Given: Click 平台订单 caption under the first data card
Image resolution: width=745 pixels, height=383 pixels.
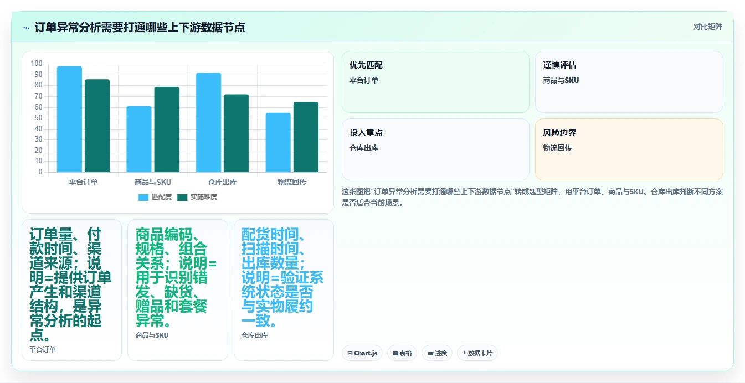Looking at the screenshot, I should point(43,349).
